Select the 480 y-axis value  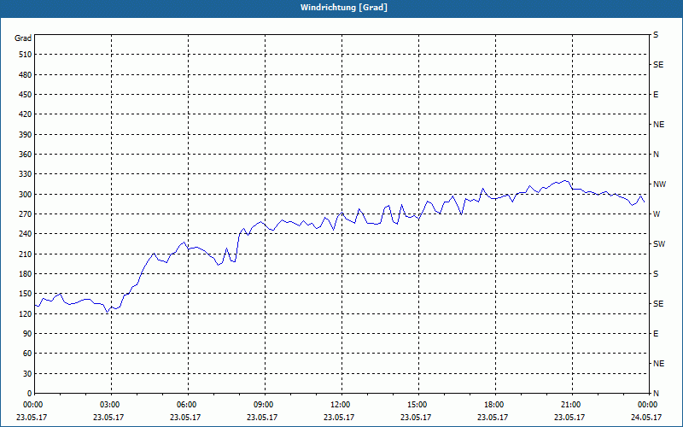pyautogui.click(x=26, y=75)
